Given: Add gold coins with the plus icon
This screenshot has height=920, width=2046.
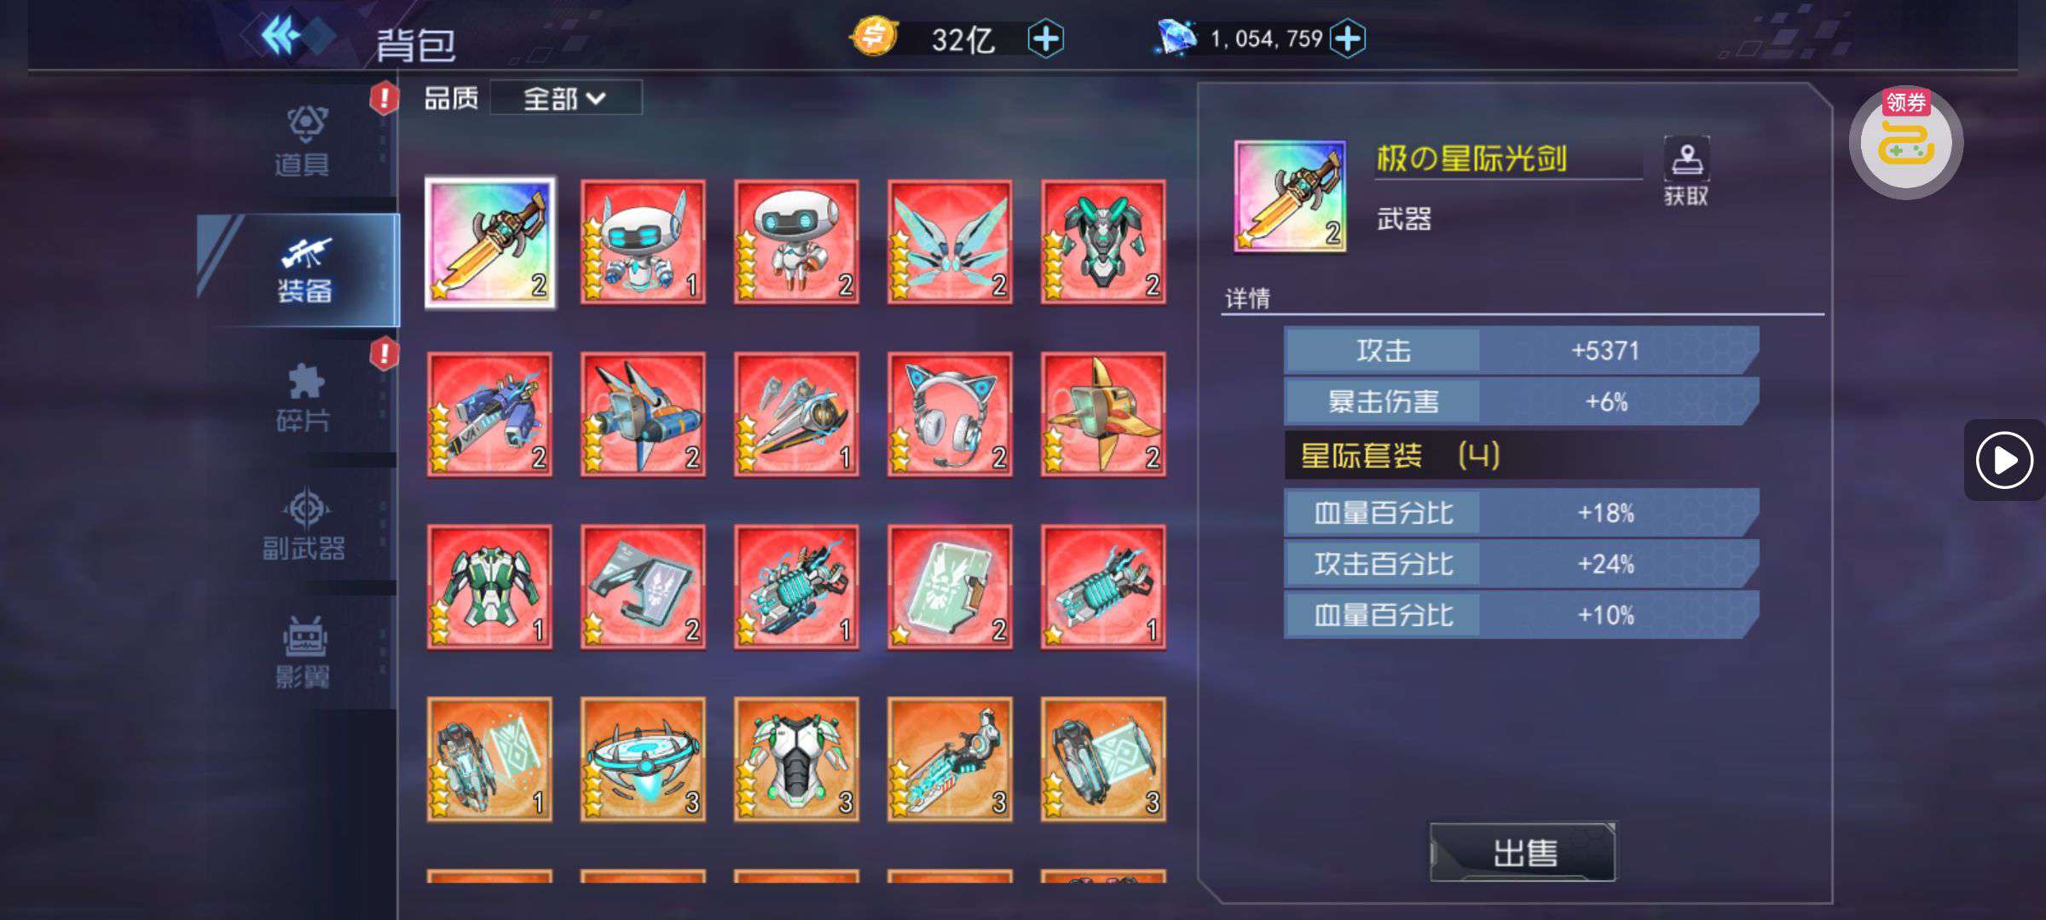Looking at the screenshot, I should [x=1045, y=39].
